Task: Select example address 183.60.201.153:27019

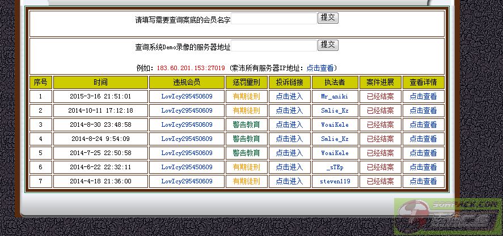Action: (x=191, y=68)
